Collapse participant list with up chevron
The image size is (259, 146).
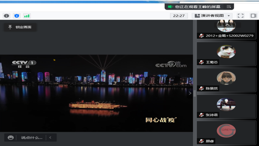coord(228,25)
